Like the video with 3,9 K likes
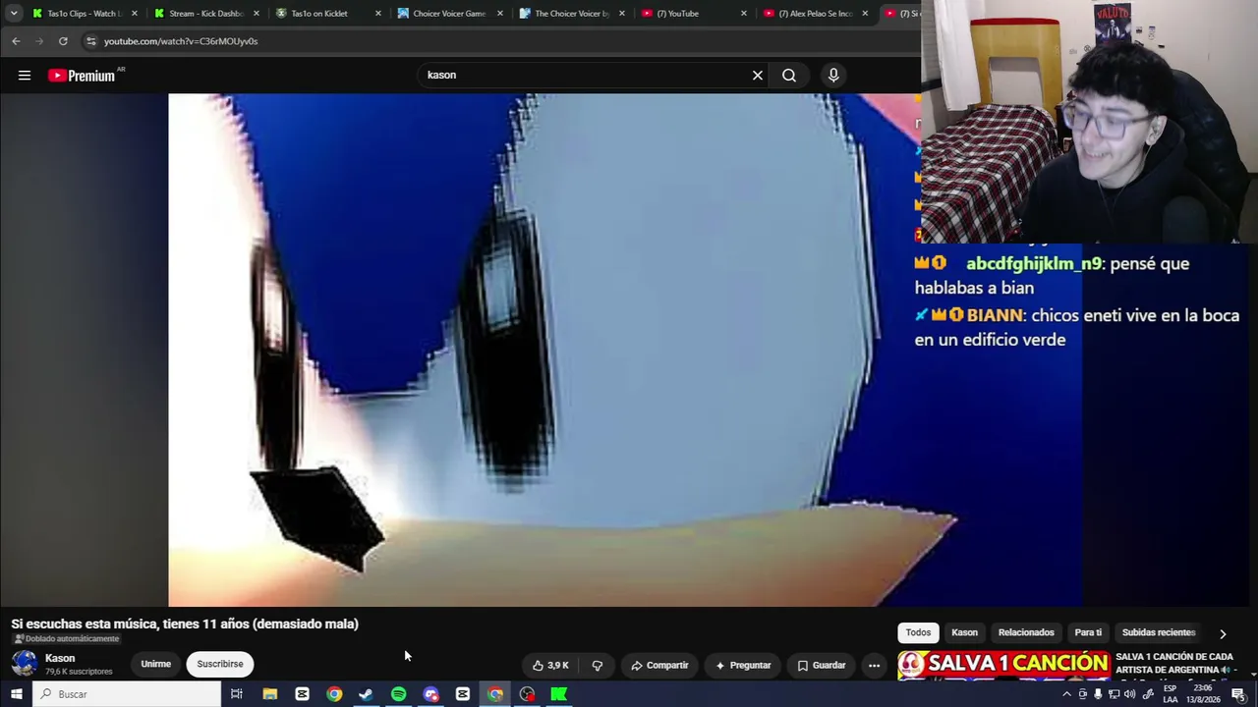This screenshot has height=707, width=1258. pyautogui.click(x=550, y=665)
